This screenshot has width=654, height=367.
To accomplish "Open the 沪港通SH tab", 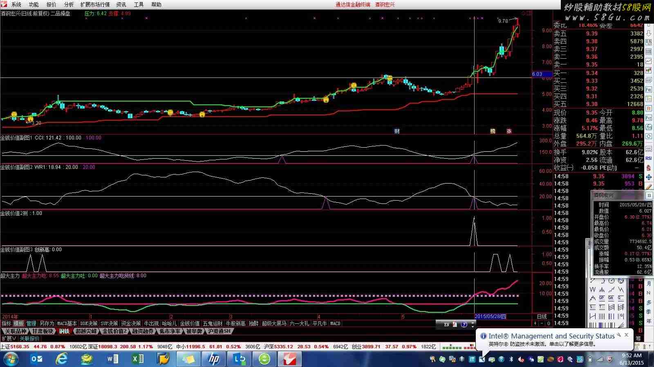I will 219,331.
